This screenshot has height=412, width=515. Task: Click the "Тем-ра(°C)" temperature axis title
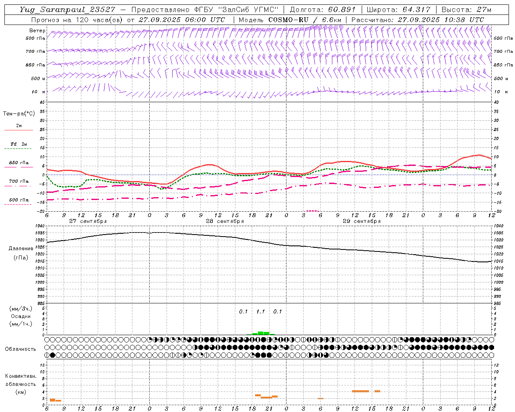click(x=19, y=114)
